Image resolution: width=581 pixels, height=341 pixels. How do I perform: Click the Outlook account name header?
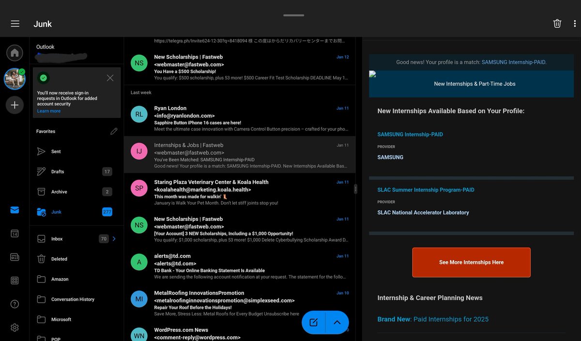(x=46, y=47)
